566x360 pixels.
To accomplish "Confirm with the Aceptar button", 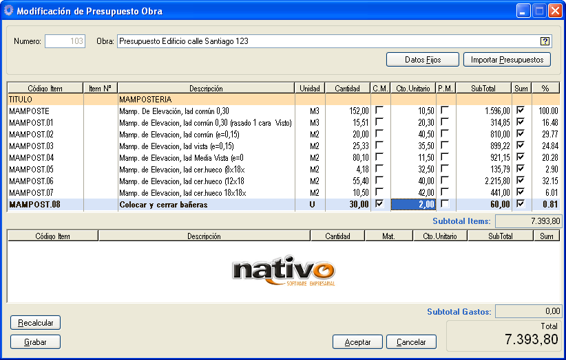I will point(357,342).
